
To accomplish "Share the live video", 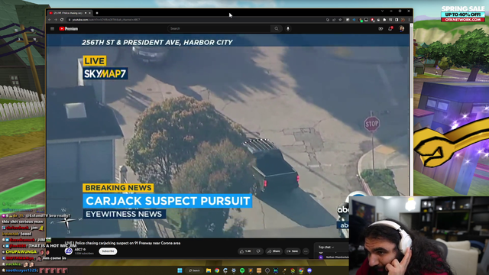I will [274, 251].
